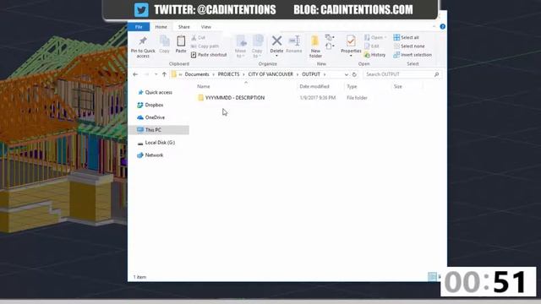Sort by the Name column header
The height and width of the screenshot is (304, 541).
pyautogui.click(x=203, y=86)
